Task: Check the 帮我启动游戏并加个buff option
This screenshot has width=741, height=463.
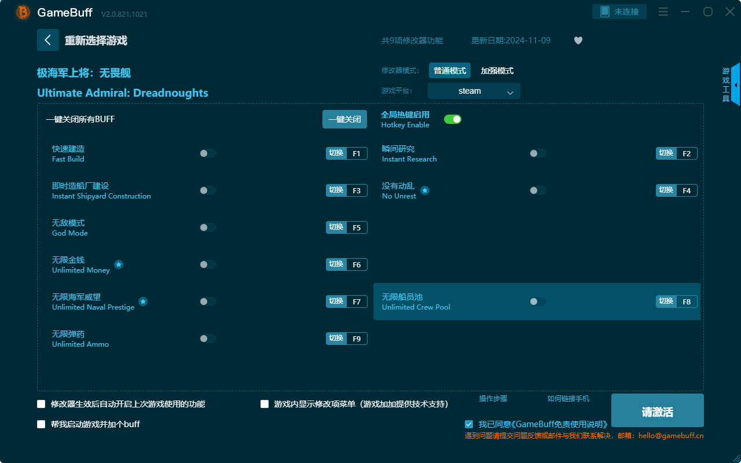Action: [41, 424]
